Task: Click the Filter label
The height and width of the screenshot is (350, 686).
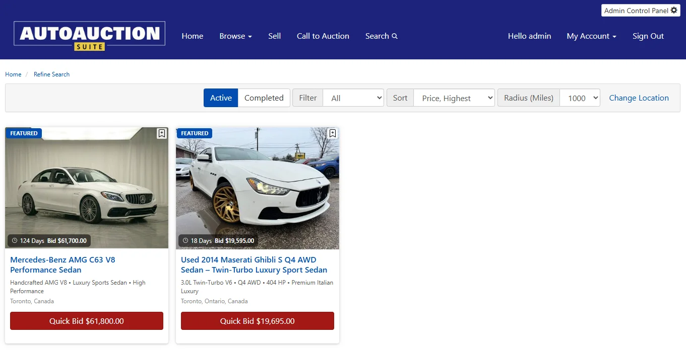Action: (x=308, y=98)
